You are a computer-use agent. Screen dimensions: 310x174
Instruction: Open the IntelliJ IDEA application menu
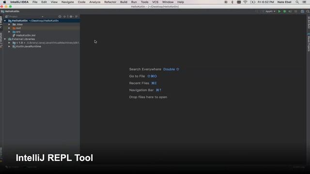(19, 2)
